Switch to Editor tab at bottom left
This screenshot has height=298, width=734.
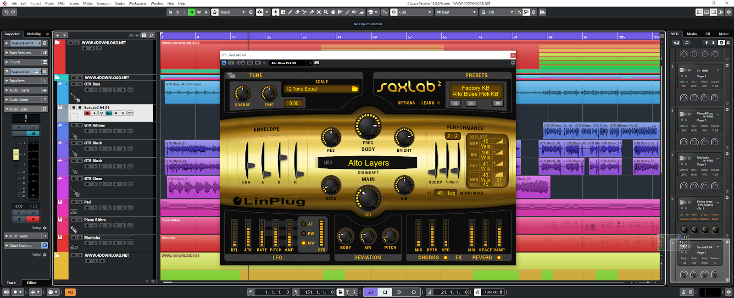32,283
